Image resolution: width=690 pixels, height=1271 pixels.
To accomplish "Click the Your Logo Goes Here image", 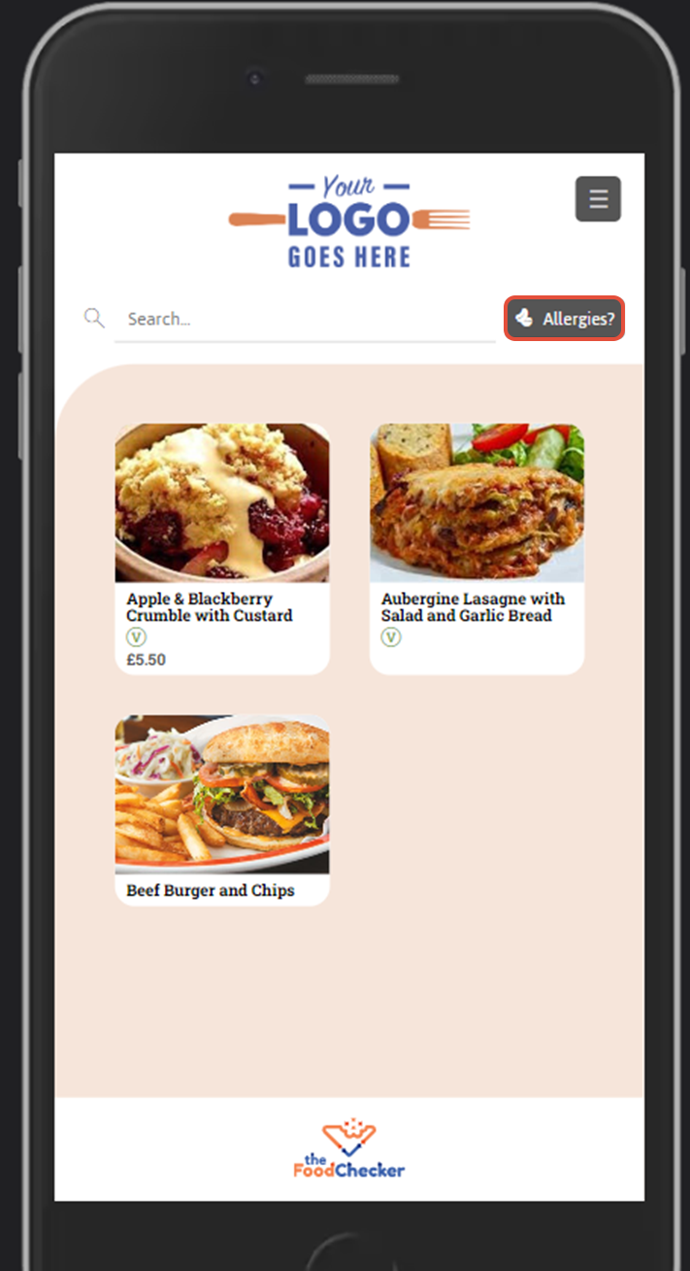I will click(349, 221).
